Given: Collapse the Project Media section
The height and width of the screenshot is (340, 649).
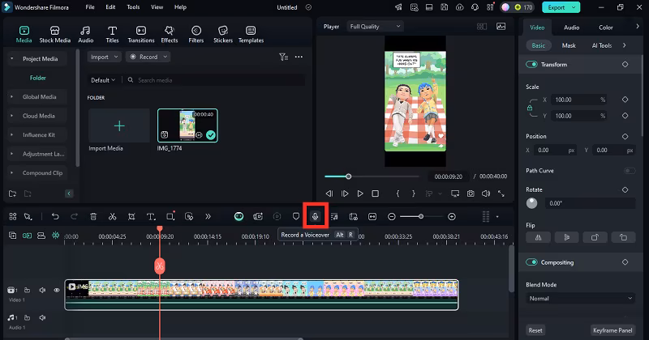Looking at the screenshot, I should pyautogui.click(x=11, y=58).
